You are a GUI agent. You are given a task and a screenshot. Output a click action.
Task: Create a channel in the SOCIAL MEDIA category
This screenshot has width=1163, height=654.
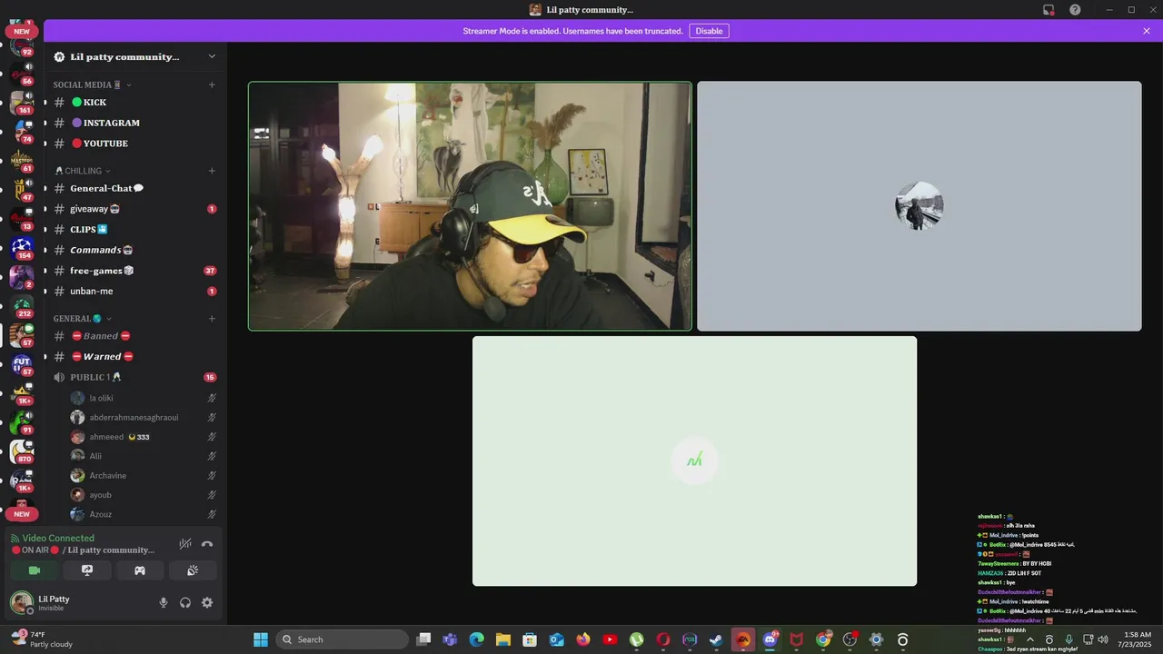[212, 84]
